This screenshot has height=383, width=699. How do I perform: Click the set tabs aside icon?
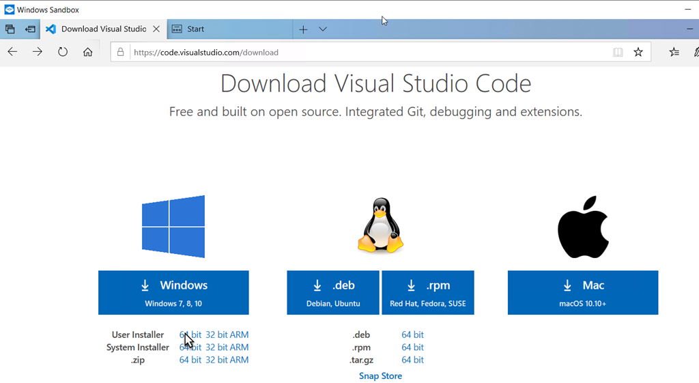(30, 29)
